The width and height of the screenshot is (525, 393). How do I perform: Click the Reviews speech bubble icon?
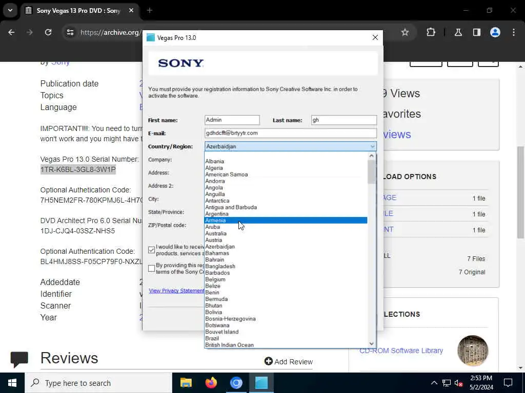(19, 359)
